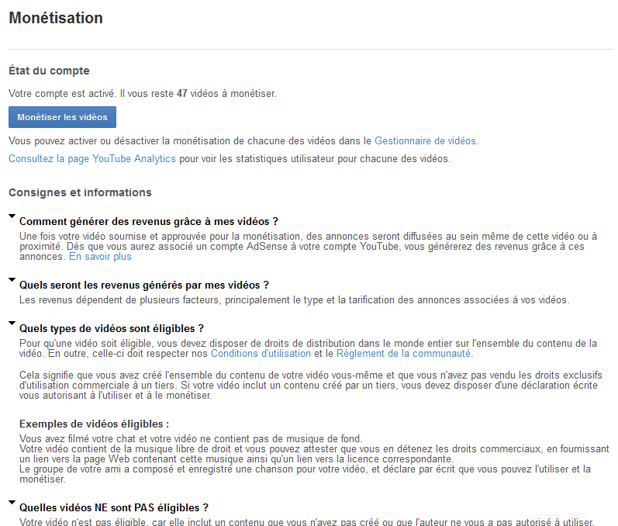618x526 pixels.
Task: Toggle triangle beside Quelles vidéos NE sont PAS éligibles
Action: pos(12,504)
